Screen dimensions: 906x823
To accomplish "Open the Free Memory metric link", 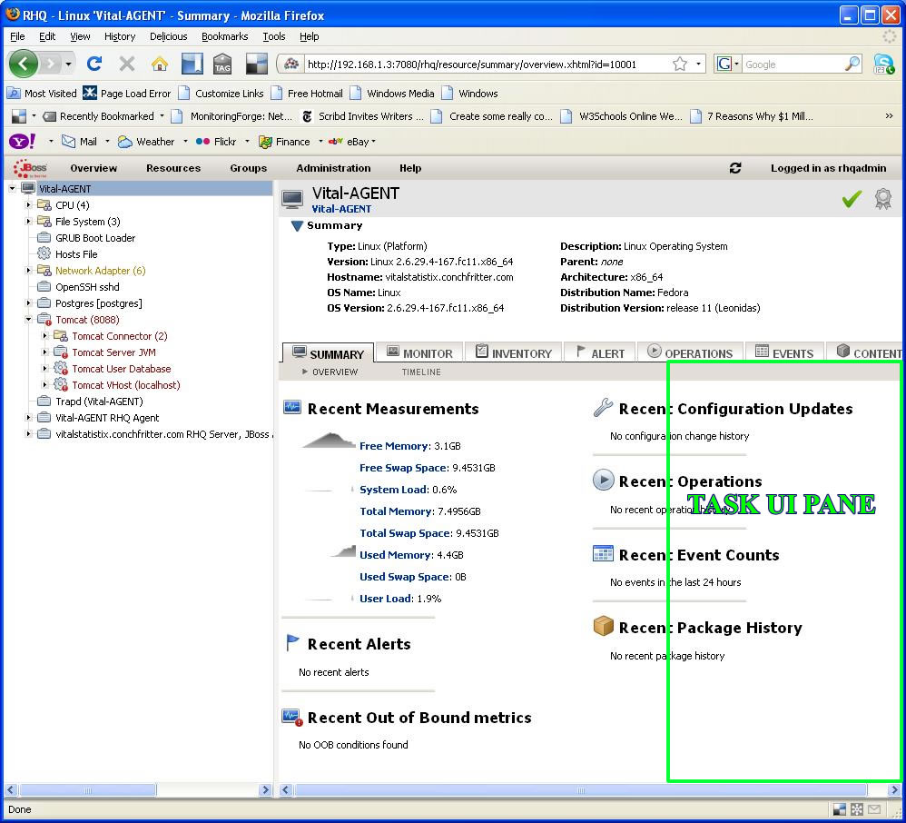I will point(393,446).
